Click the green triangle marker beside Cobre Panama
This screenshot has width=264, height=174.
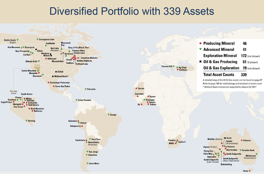(76, 100)
